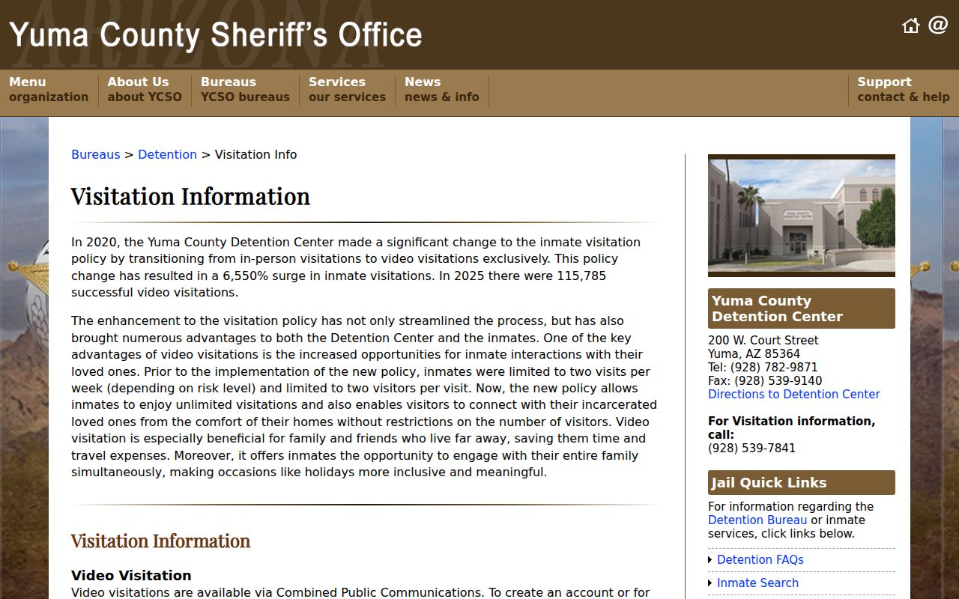Click Directions to Detention Center link

pos(794,394)
